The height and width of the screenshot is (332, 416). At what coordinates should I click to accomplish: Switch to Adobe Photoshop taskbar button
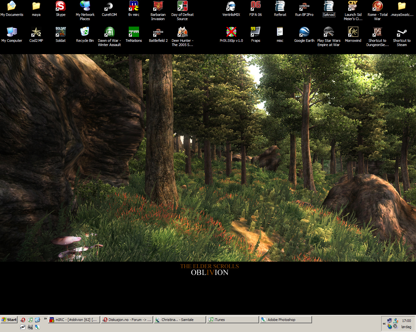click(x=286, y=320)
